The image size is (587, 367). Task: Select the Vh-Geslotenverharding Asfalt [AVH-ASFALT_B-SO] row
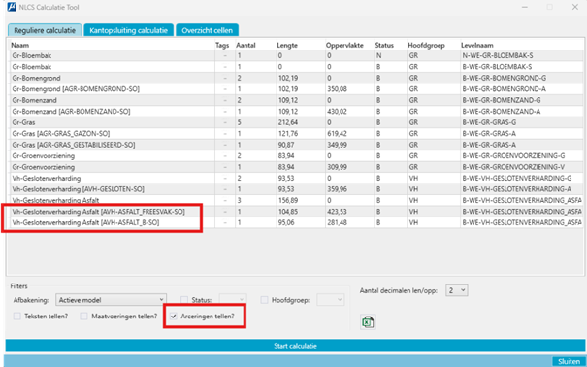296,222
